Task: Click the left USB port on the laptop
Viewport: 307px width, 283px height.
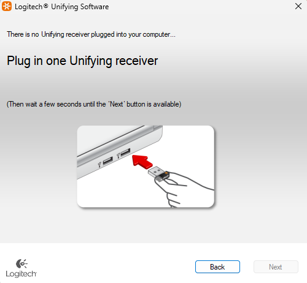Action: click(x=108, y=160)
